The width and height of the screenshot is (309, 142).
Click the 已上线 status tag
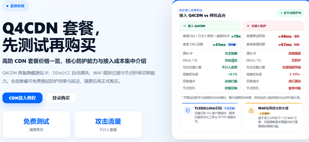pyautogui.click(x=230, y=108)
